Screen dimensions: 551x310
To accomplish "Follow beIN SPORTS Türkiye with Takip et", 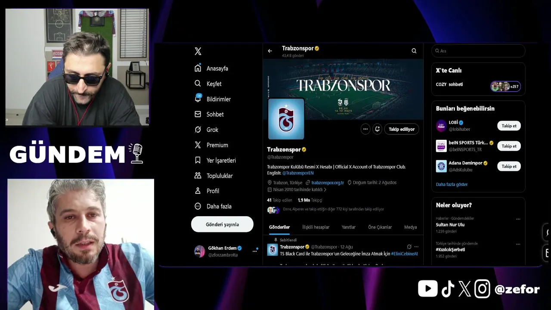I will (x=509, y=146).
